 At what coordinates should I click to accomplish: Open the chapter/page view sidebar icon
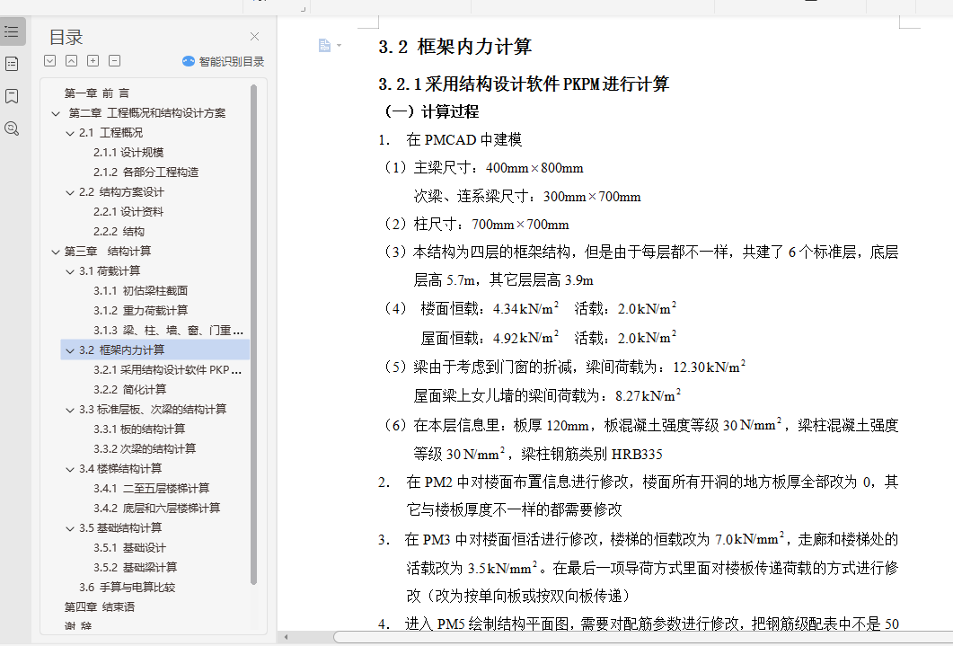pyautogui.click(x=12, y=64)
